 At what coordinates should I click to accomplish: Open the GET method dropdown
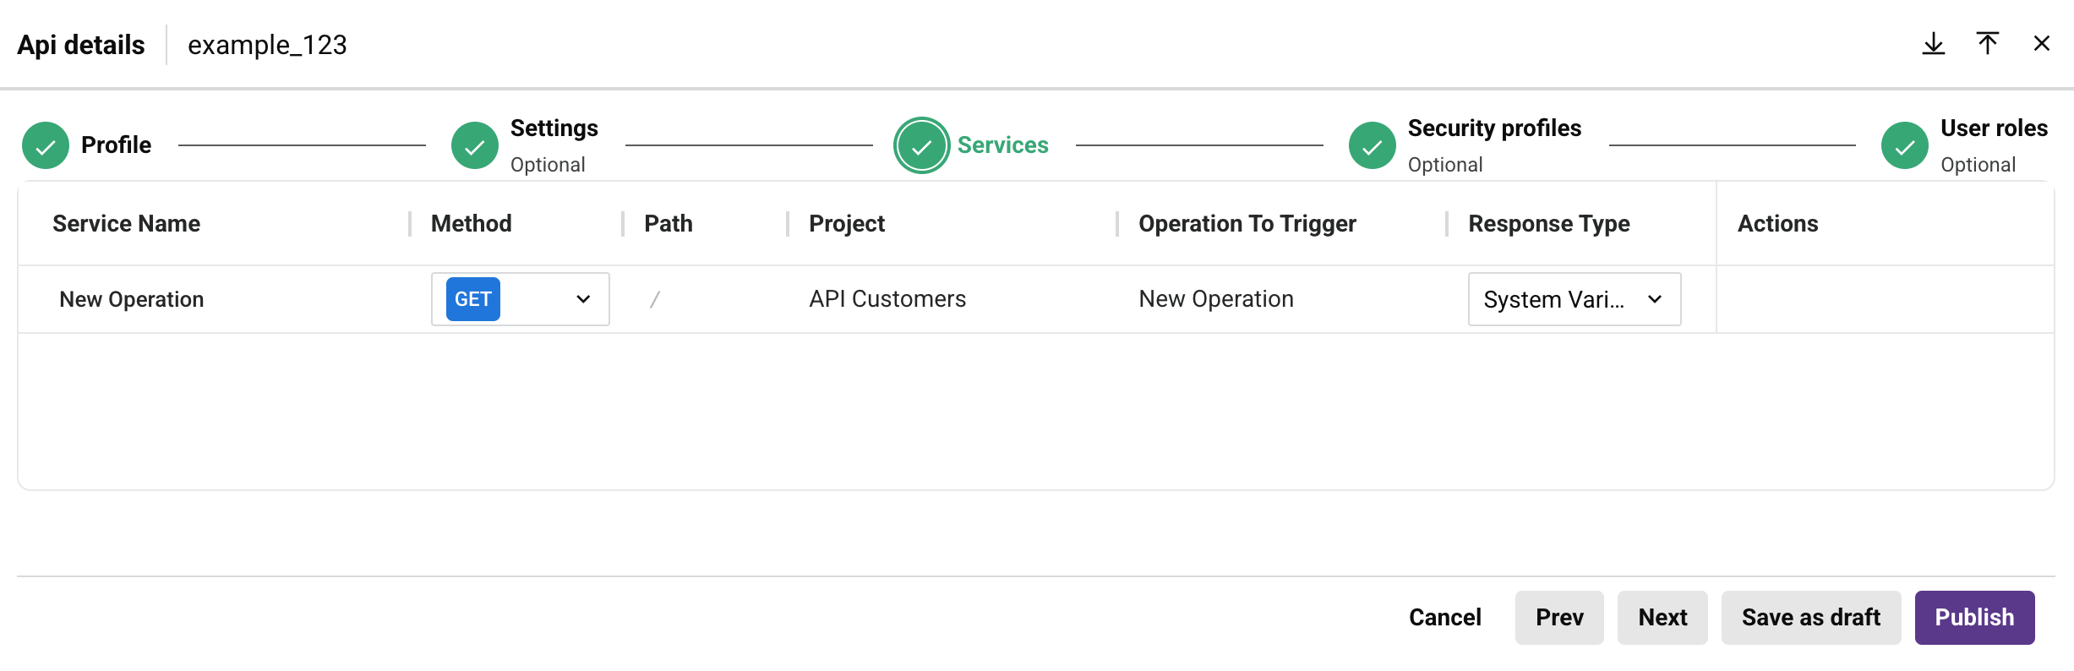click(x=521, y=299)
